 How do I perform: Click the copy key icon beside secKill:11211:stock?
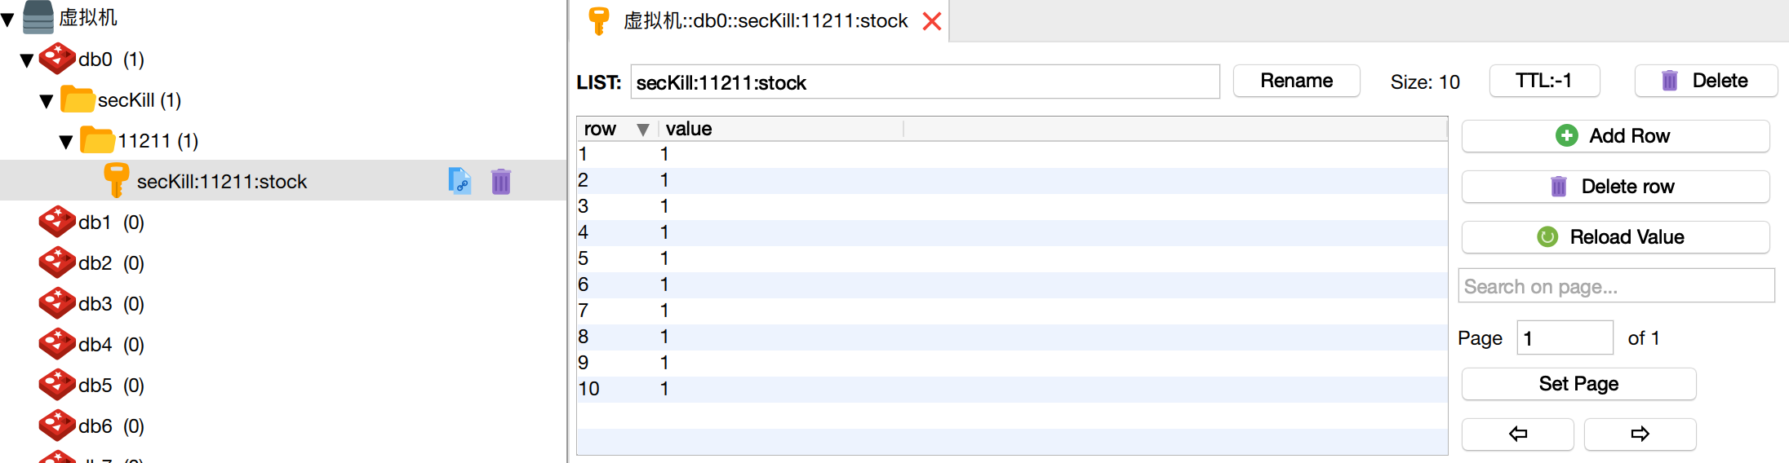(459, 181)
